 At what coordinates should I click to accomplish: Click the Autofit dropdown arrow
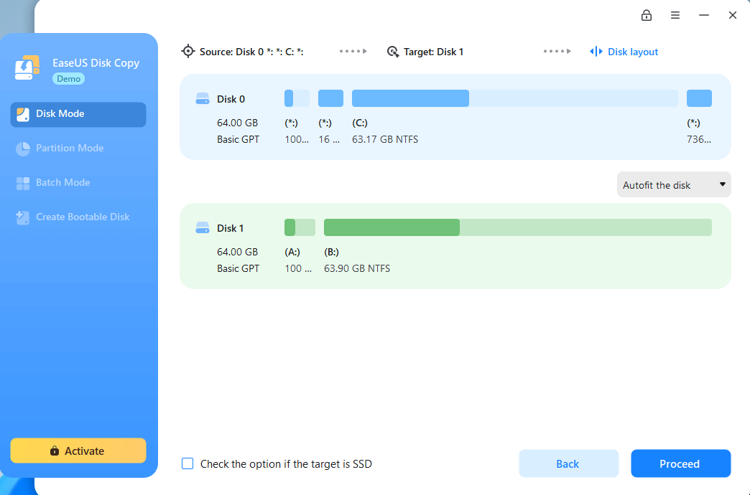pyautogui.click(x=722, y=184)
